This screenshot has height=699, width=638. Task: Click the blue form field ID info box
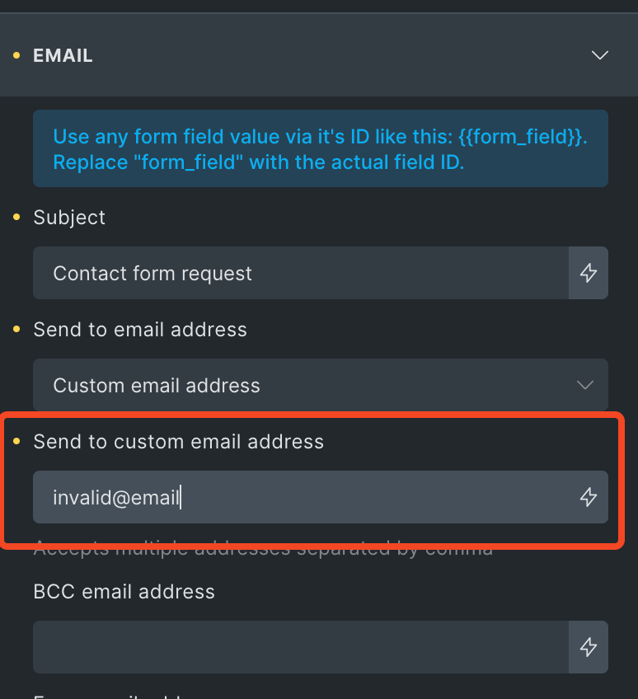tap(321, 148)
